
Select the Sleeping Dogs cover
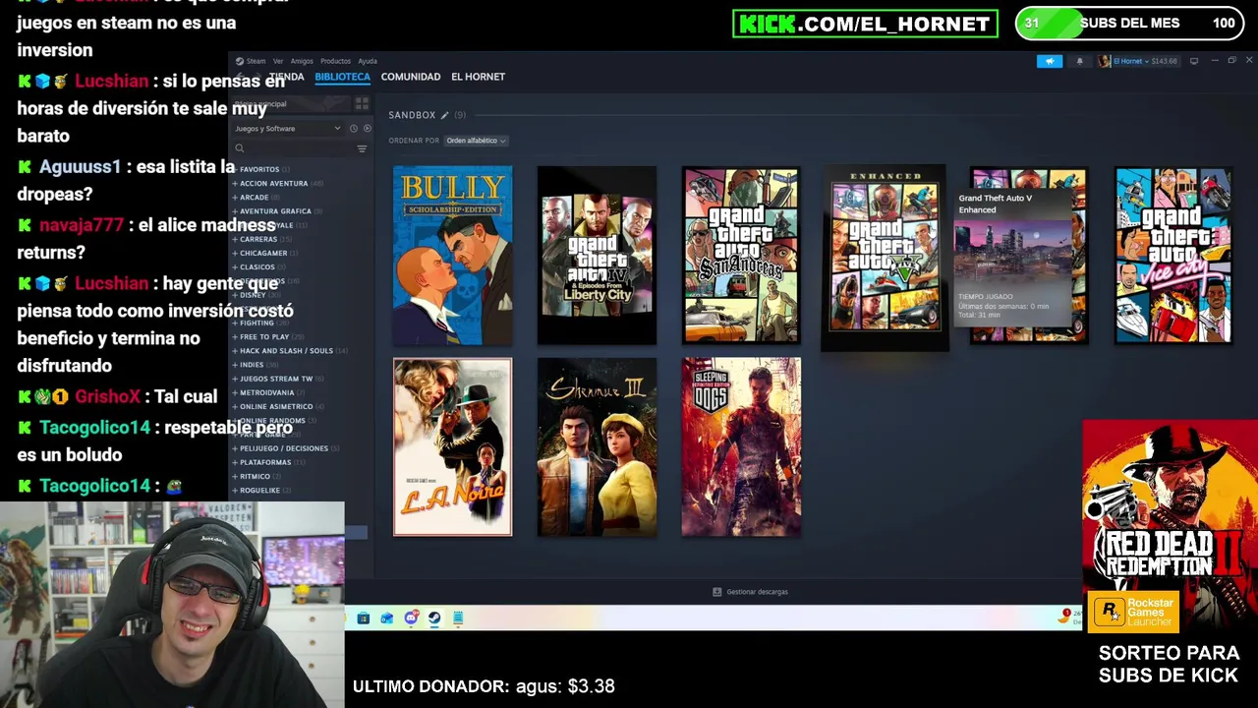741,446
